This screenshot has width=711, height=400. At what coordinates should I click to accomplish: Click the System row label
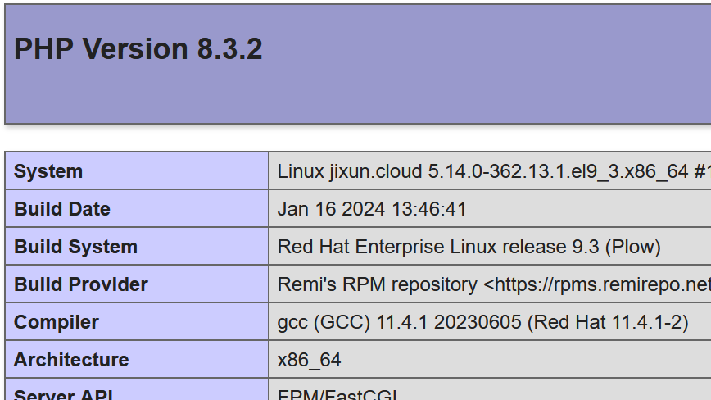48,171
